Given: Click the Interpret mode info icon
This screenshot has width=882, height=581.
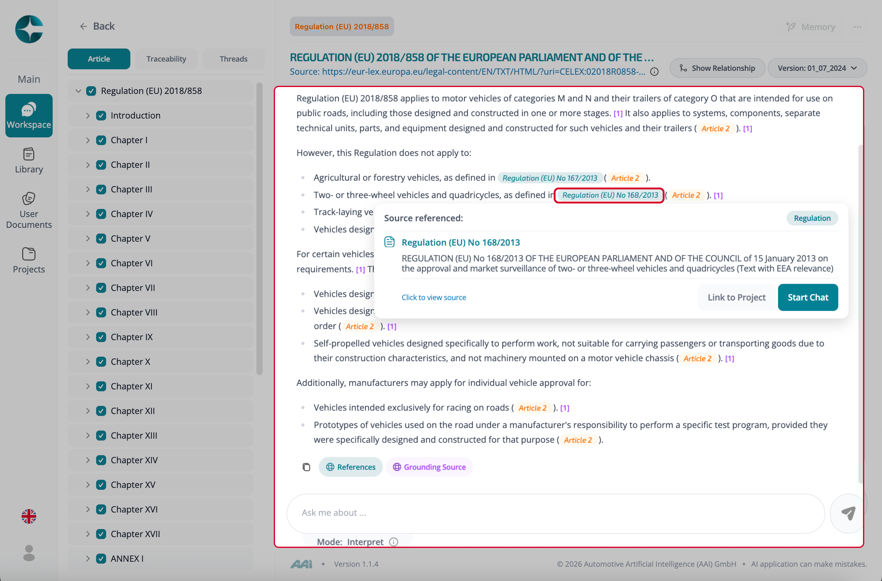Looking at the screenshot, I should pos(394,542).
